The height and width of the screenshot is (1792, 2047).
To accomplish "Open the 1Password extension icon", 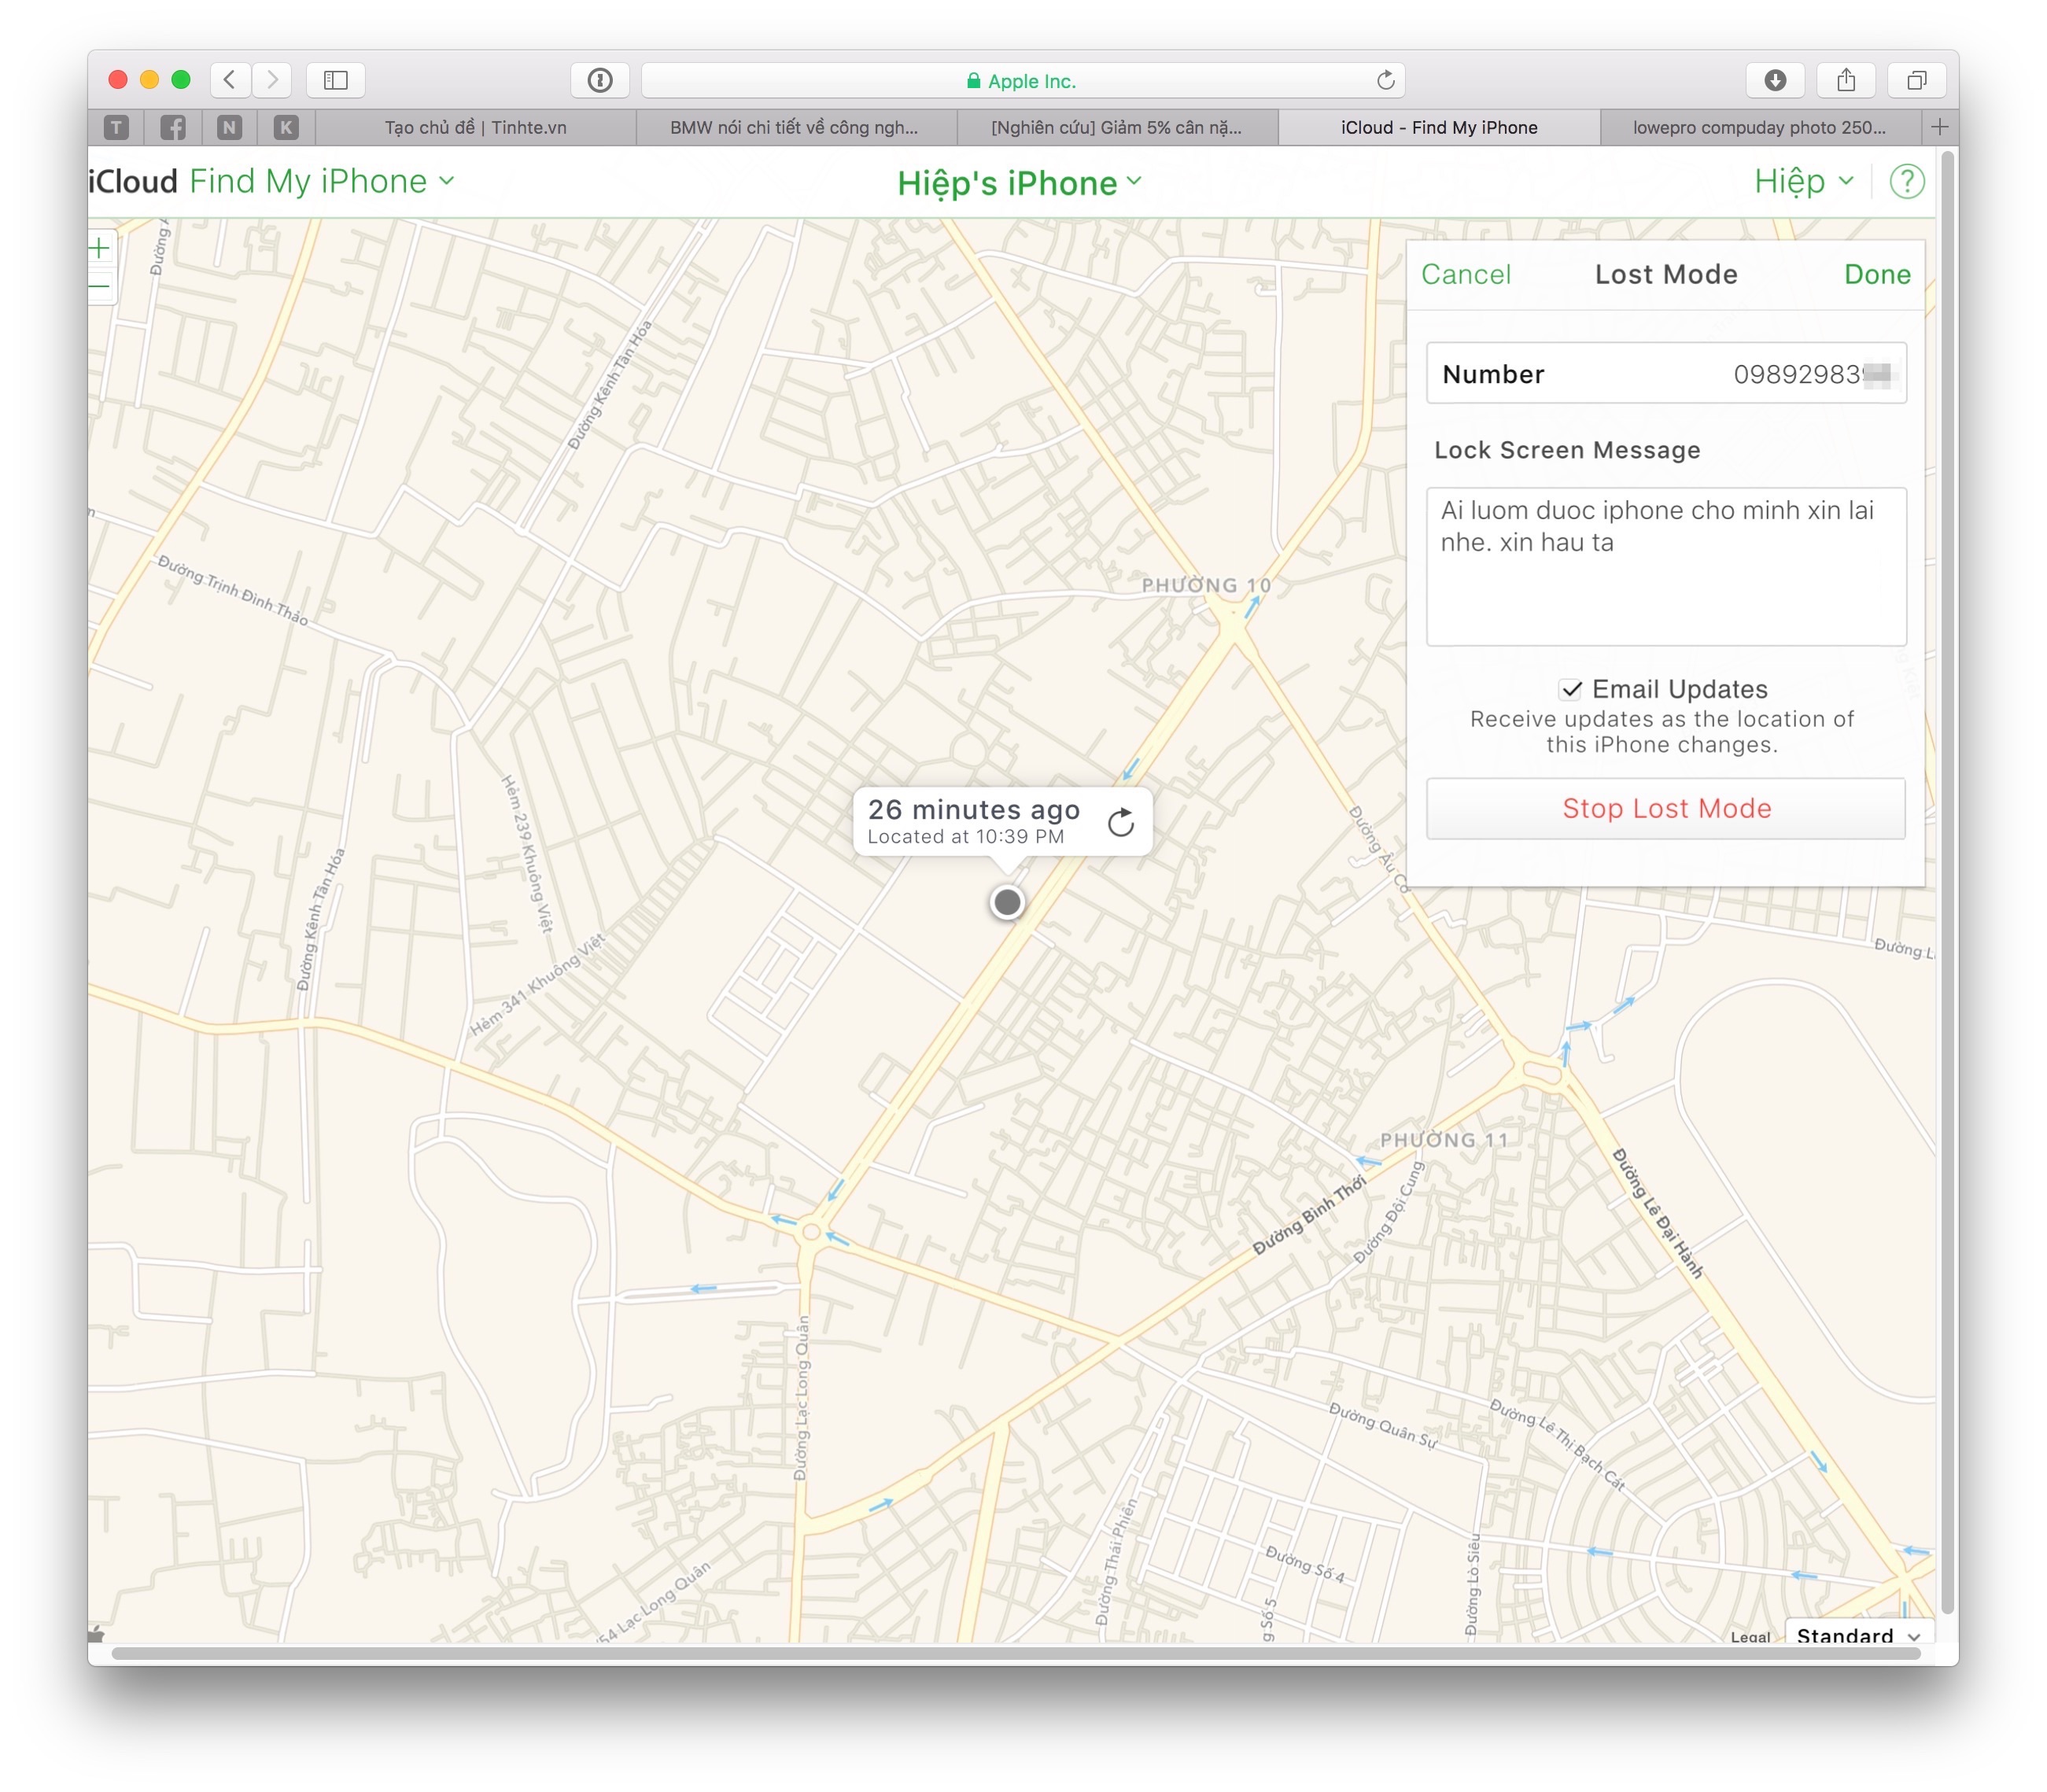I will 600,80.
